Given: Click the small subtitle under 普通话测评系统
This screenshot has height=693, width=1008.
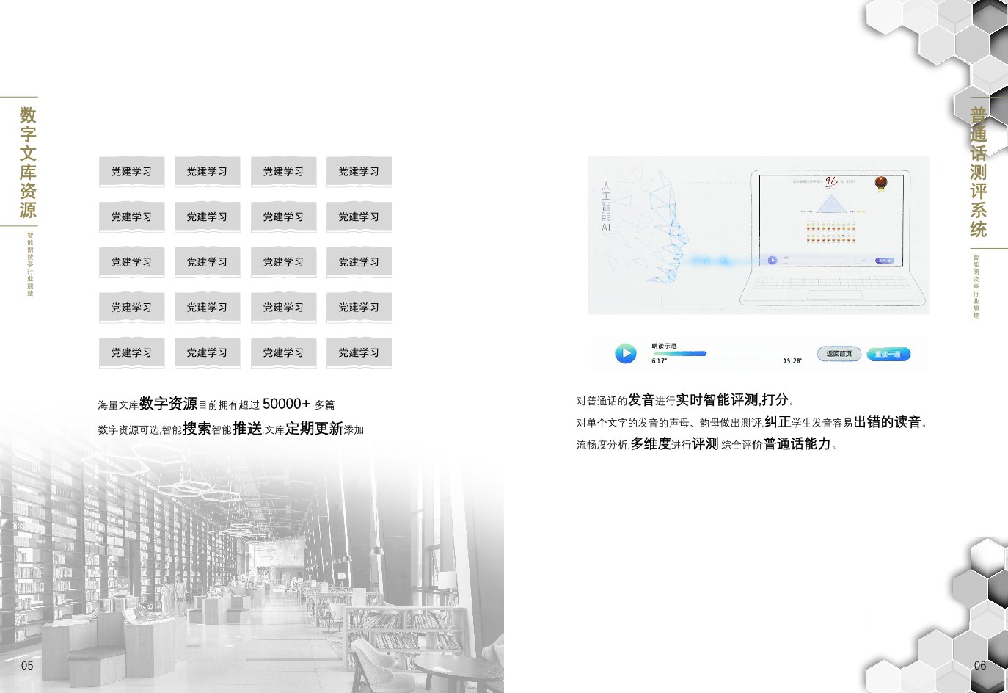Looking at the screenshot, I should (976, 286).
